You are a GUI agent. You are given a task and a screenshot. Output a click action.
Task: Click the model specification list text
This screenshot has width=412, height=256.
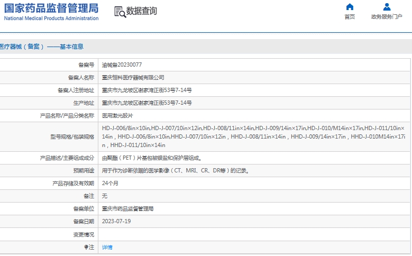[x=253, y=136]
